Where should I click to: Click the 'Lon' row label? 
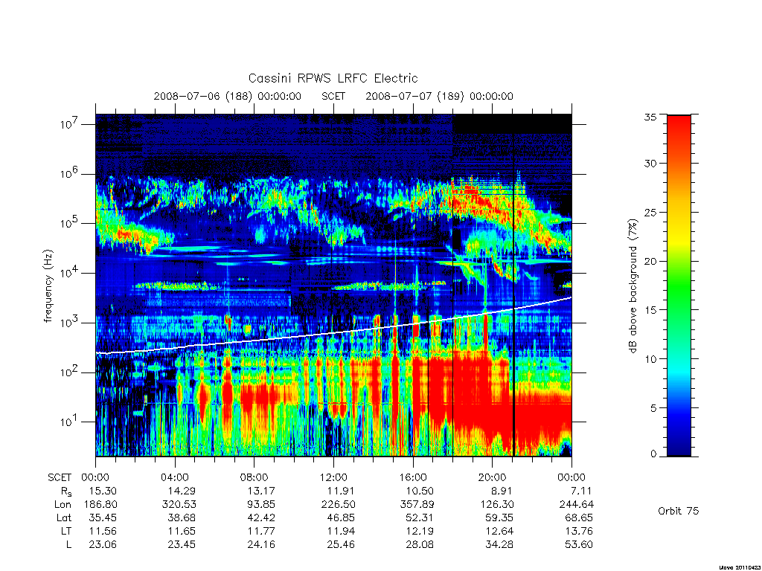[x=63, y=505]
